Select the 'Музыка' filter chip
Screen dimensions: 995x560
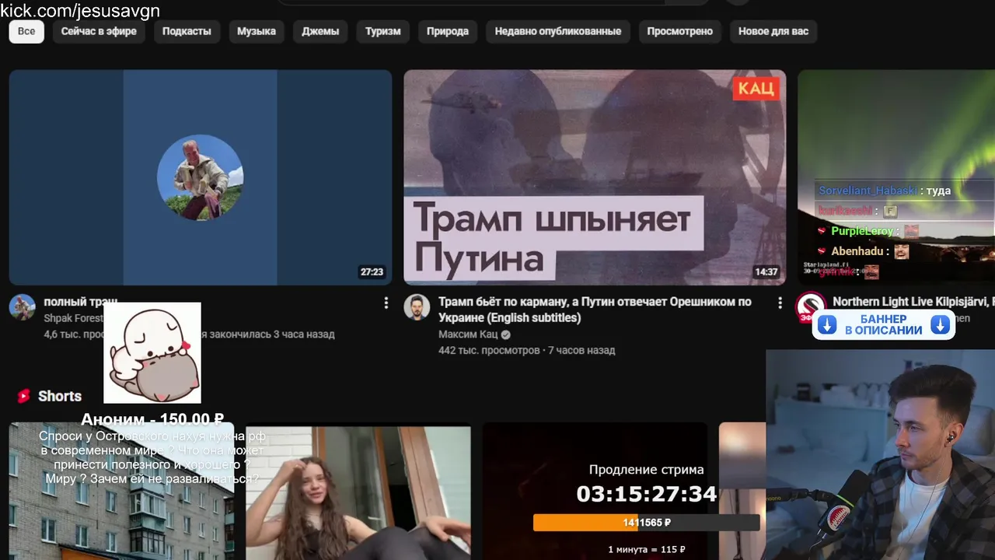point(257,31)
